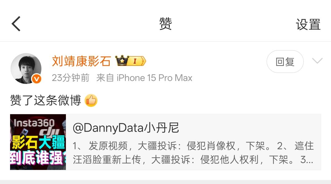Open the username 刘靖康影石
Screen dimensions: 331x184
pos(81,61)
